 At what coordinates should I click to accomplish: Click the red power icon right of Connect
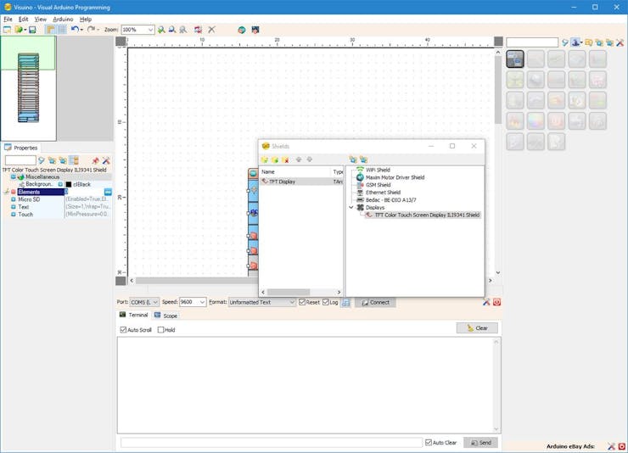click(497, 302)
